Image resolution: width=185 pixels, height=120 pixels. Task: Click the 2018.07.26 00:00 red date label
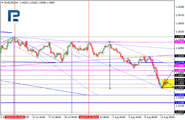tap(89, 117)
